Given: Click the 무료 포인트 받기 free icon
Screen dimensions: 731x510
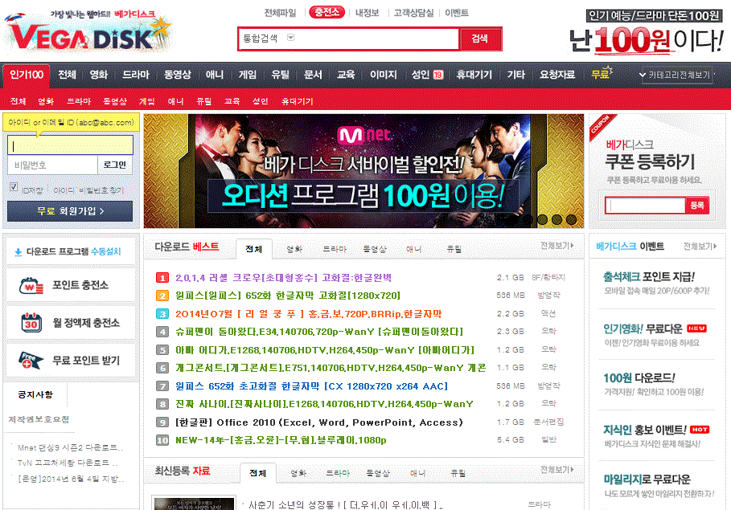Looking at the screenshot, I should pos(31,360).
